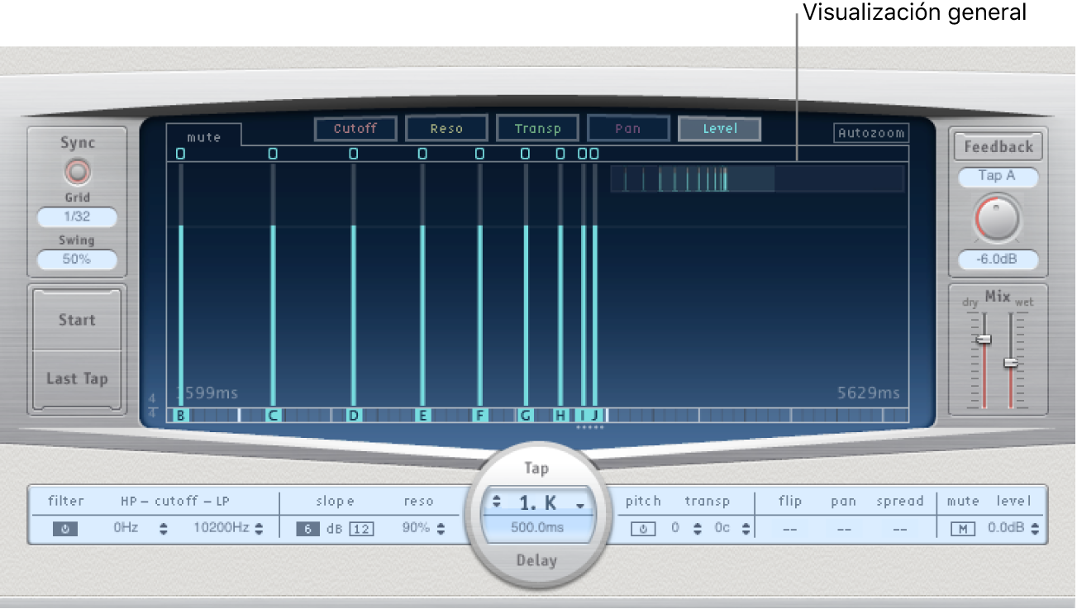Click the Feedback level knob

click(998, 219)
